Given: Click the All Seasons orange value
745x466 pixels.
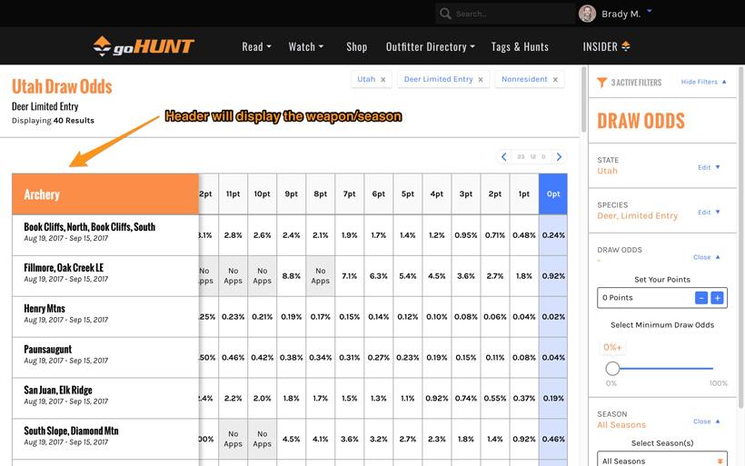Looking at the screenshot, I should [621, 425].
